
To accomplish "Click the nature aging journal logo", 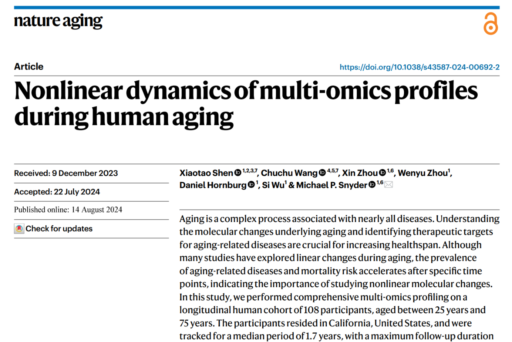I will tap(58, 21).
